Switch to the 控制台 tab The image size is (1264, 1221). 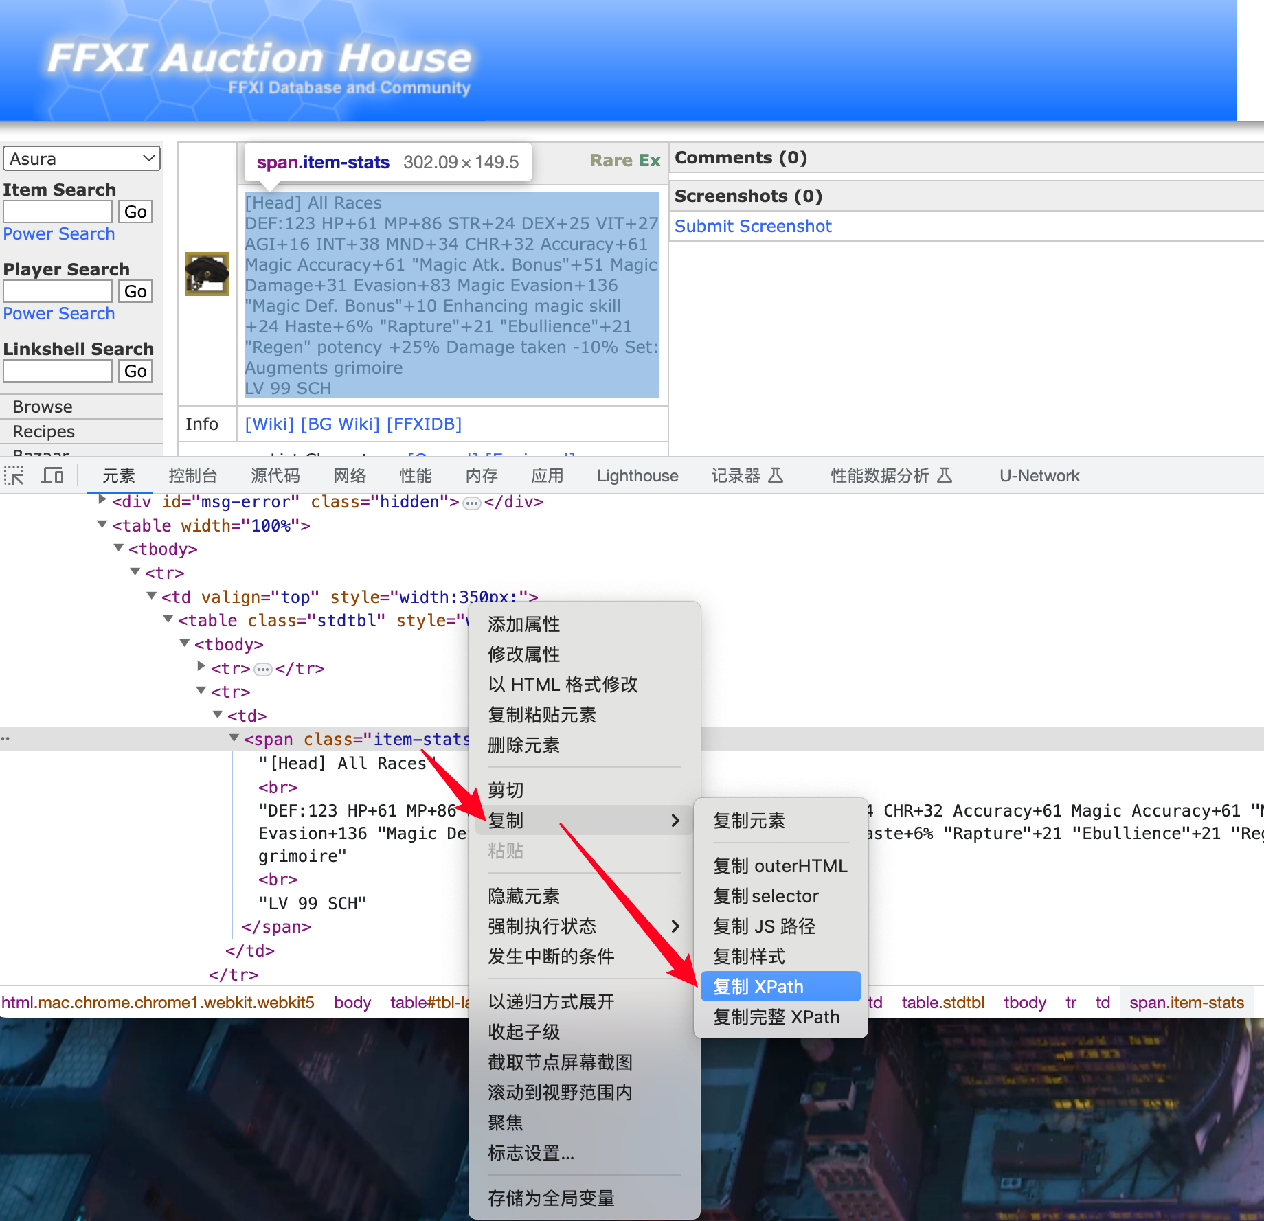192,475
